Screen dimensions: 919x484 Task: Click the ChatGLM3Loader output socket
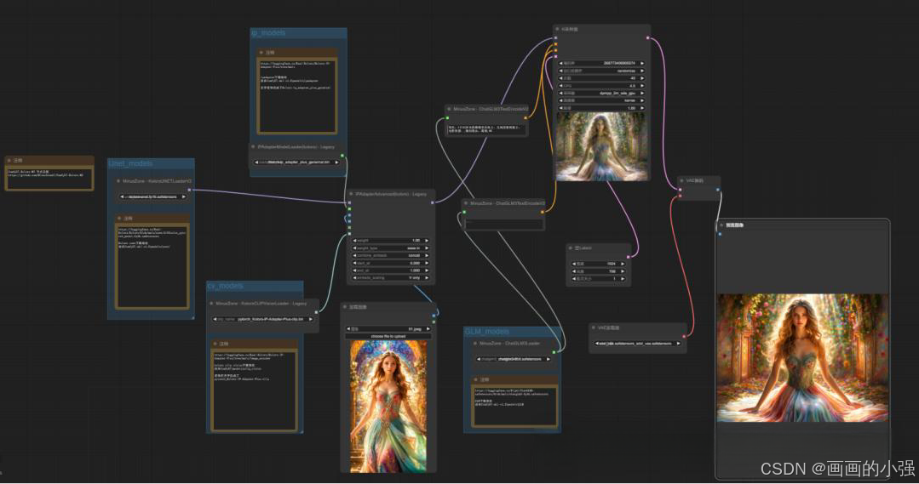[554, 352]
